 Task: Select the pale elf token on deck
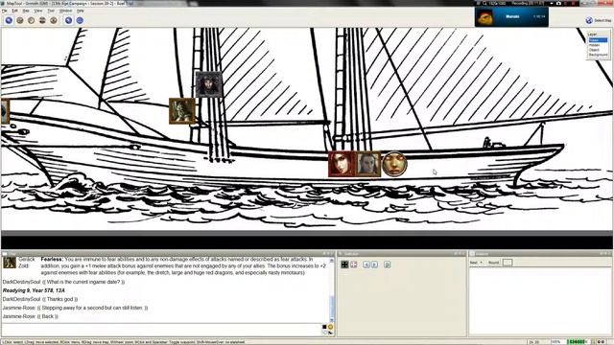[x=368, y=164]
